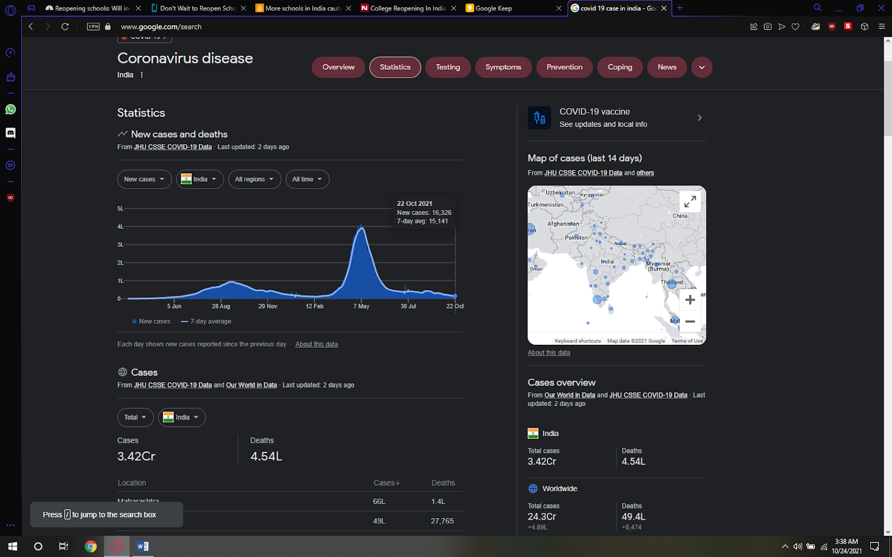The width and height of the screenshot is (892, 557).
Task: Open sidebar three-dots setup
Action: 10,525
